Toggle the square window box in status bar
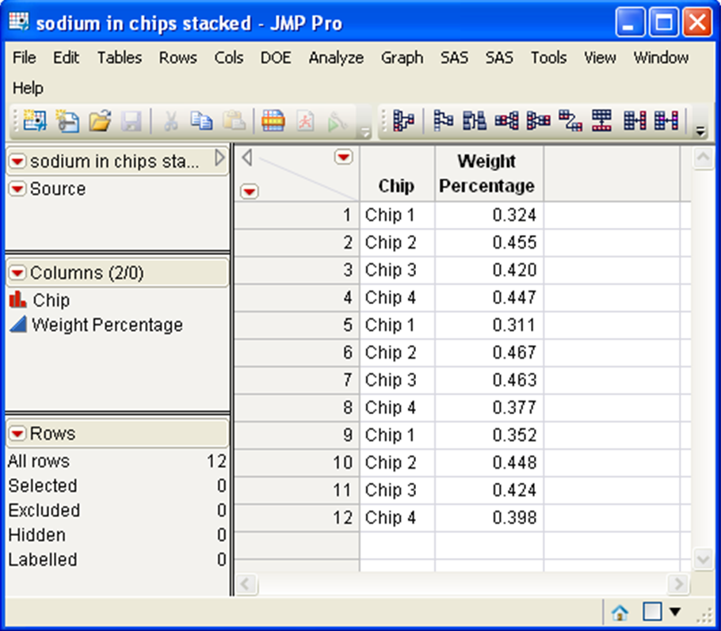Viewport: 721px width, 631px height. (x=651, y=612)
